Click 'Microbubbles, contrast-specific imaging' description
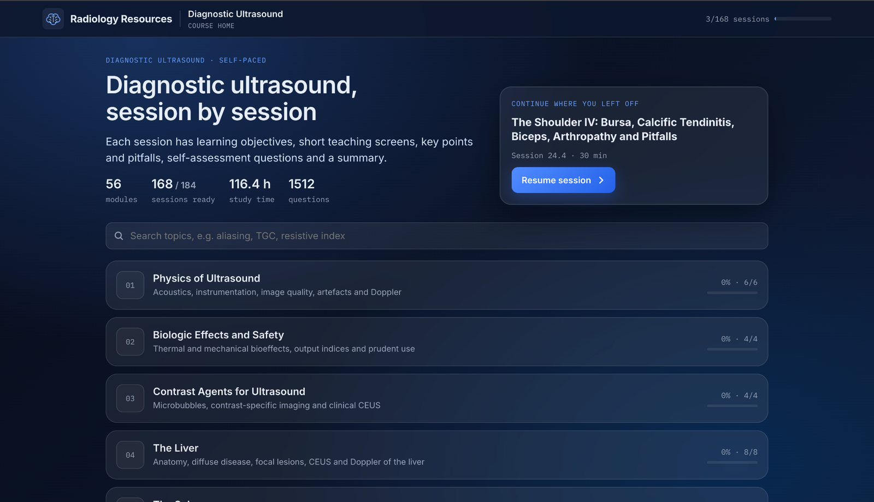This screenshot has width=874, height=502. point(267,405)
